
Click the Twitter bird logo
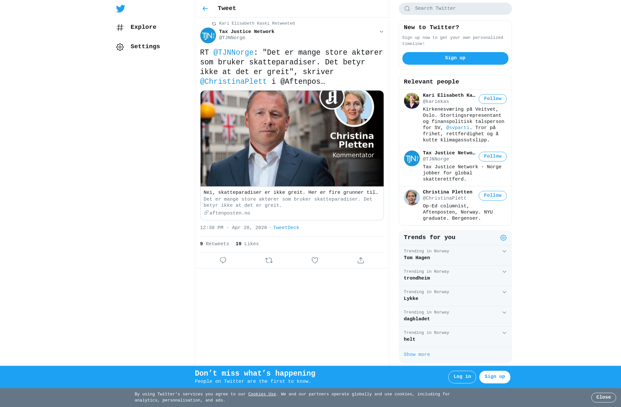click(121, 9)
